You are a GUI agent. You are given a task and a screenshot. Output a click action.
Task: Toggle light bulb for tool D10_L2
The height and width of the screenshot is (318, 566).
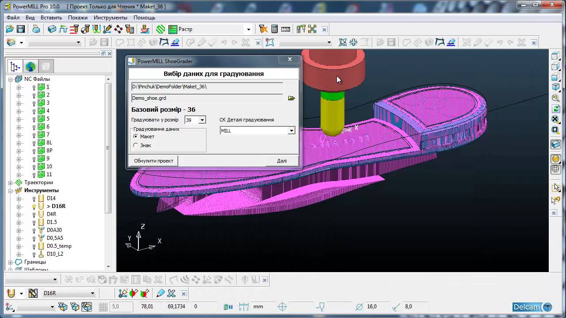[x=34, y=254]
